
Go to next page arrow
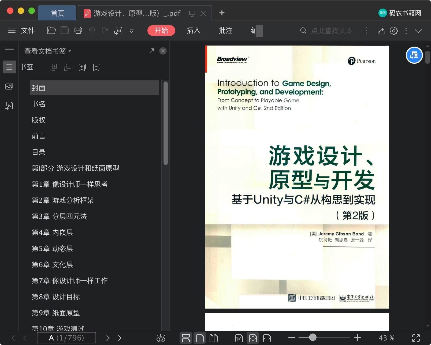click(108, 338)
